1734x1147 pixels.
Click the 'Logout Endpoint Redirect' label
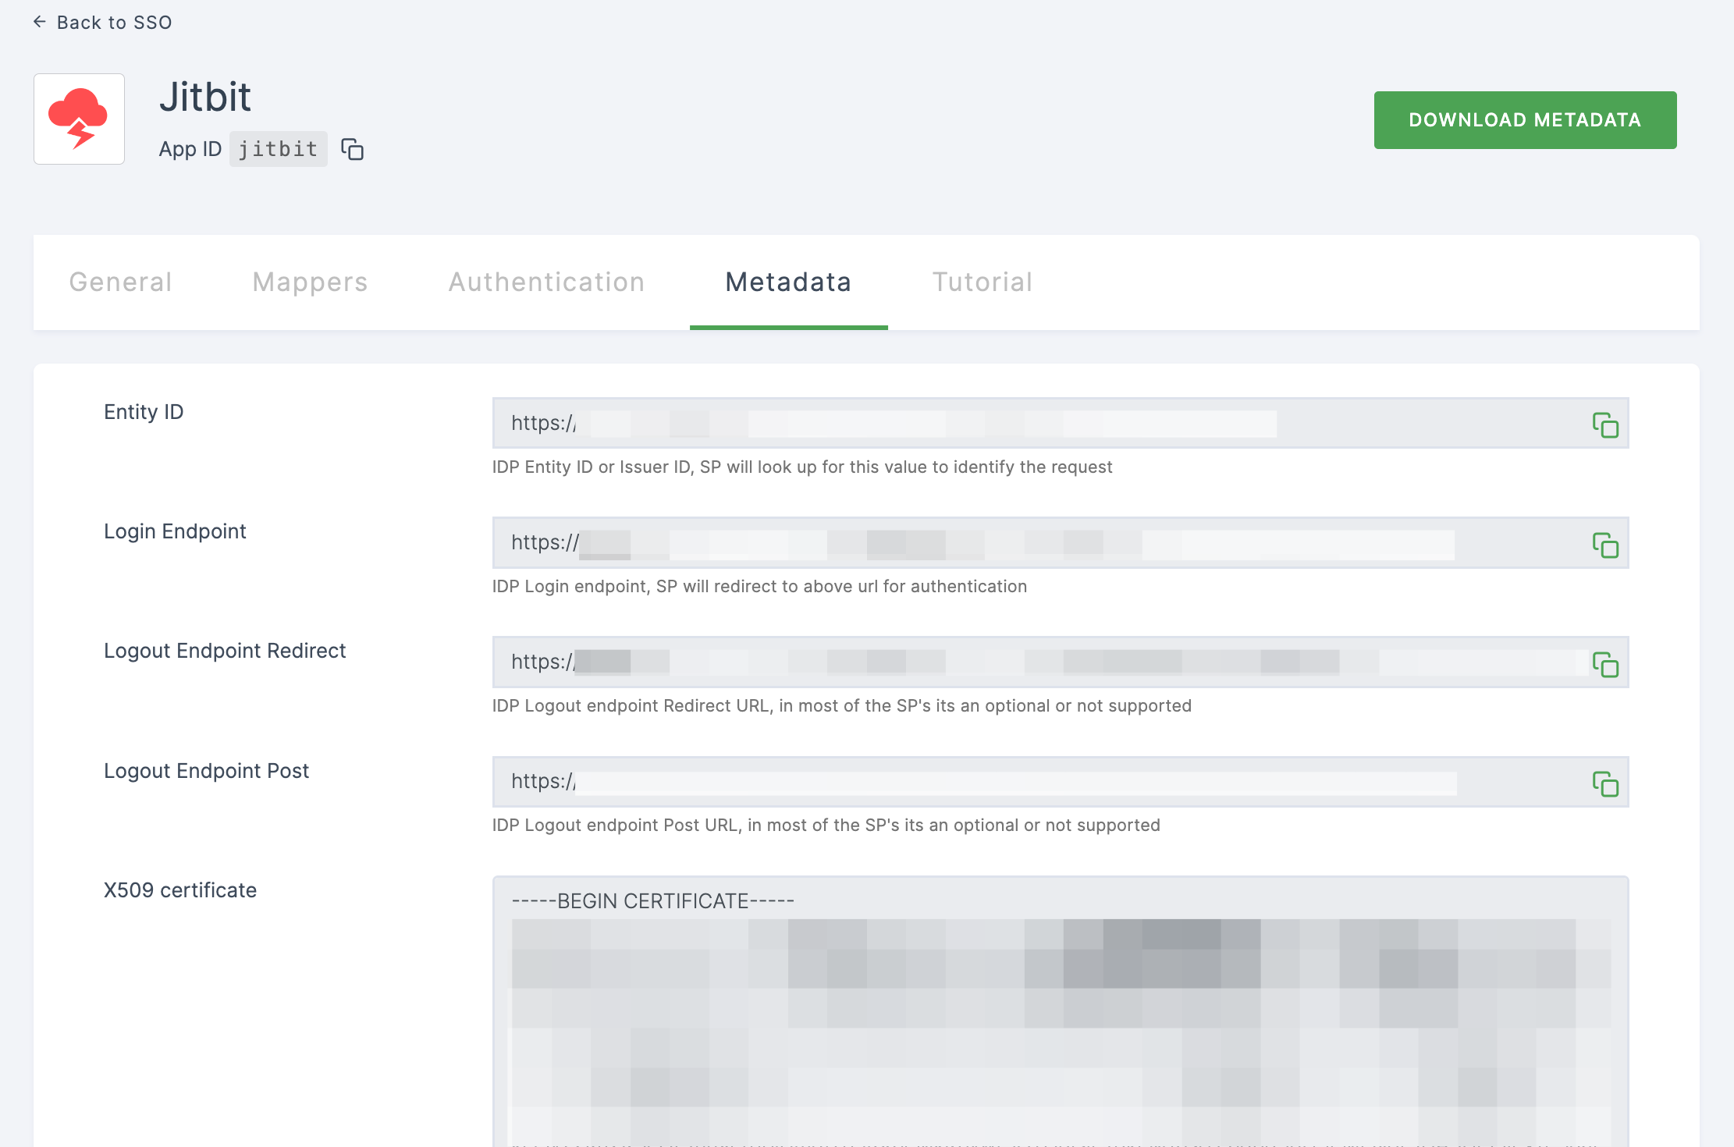coord(225,651)
